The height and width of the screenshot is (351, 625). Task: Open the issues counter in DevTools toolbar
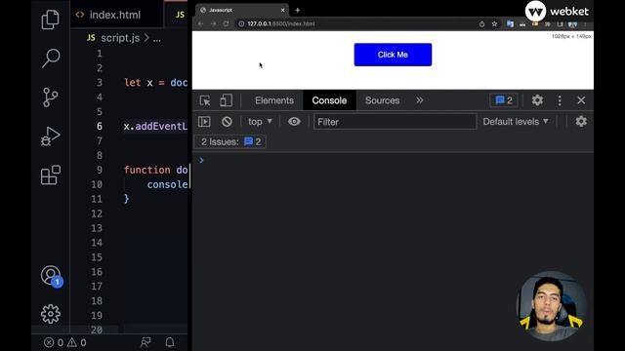(x=504, y=100)
